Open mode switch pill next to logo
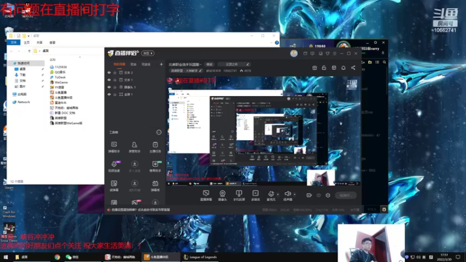This screenshot has height=262, width=466. click(x=148, y=54)
